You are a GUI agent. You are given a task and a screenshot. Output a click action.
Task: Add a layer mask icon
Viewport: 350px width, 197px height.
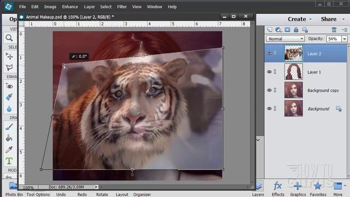287,30
